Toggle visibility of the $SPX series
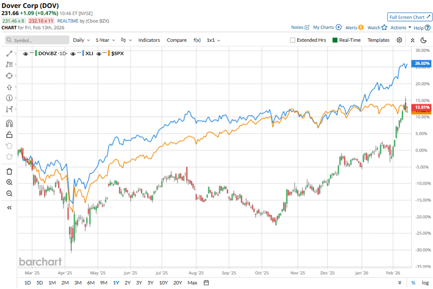433x289 pixels. pos(100,54)
